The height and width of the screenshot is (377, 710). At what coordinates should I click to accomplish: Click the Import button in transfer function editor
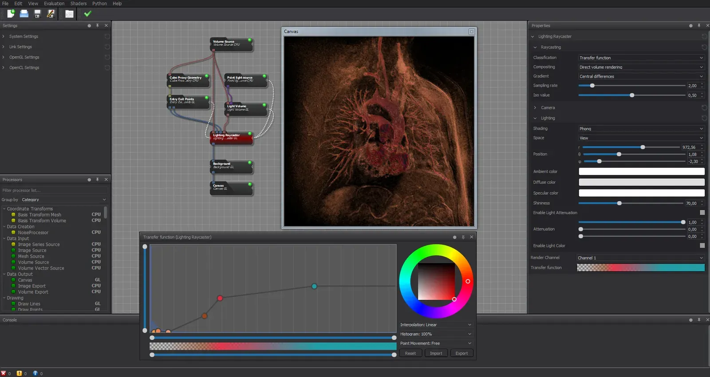[x=436, y=353]
